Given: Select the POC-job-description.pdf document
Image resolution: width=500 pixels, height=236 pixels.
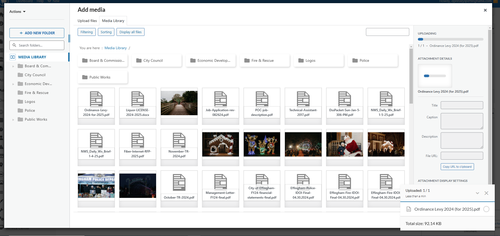Looking at the screenshot, I should pos(262,106).
